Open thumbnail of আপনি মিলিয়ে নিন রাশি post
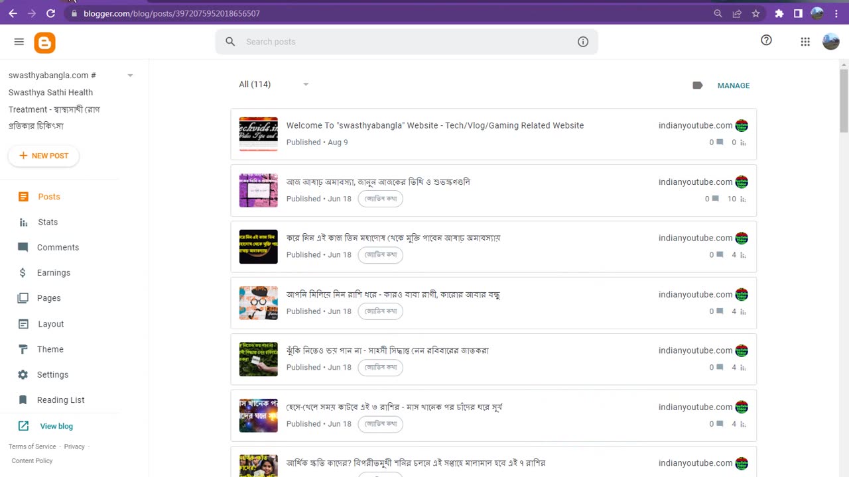Screen dimensions: 849x477 click(259, 303)
